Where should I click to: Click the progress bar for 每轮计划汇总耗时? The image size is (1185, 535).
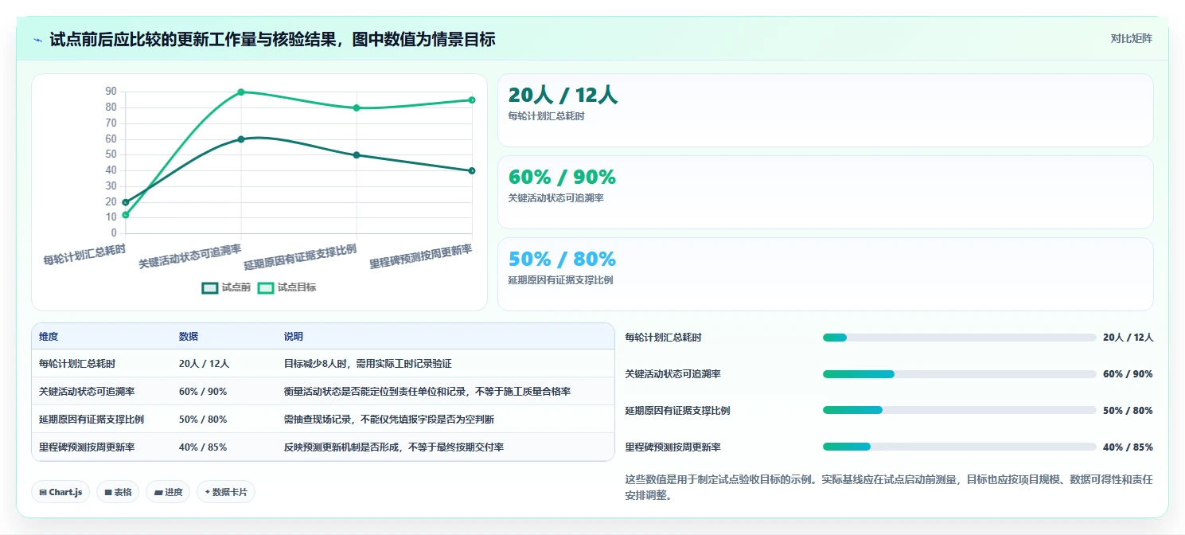(960, 338)
